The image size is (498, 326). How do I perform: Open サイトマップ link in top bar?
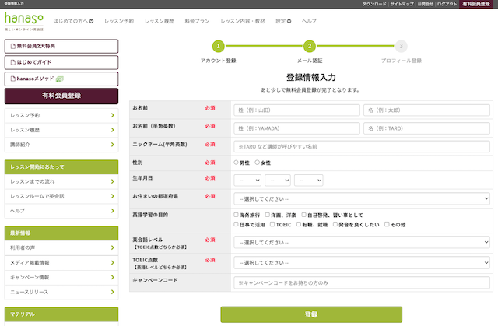(x=402, y=4)
